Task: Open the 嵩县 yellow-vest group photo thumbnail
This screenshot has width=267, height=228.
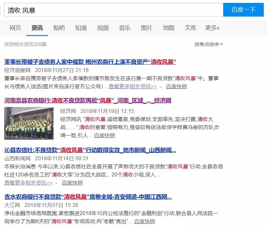Action: 29,123
